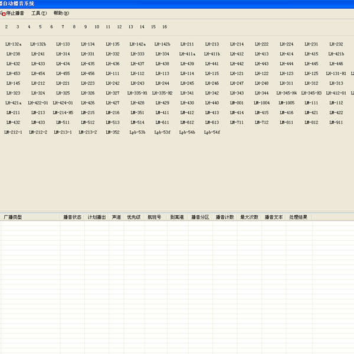Switch to channel tab 5

coord(40,27)
